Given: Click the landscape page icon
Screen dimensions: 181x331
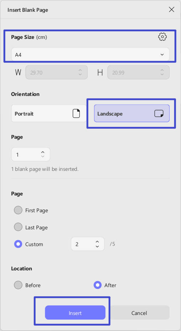Looking at the screenshot, I should tap(159, 113).
